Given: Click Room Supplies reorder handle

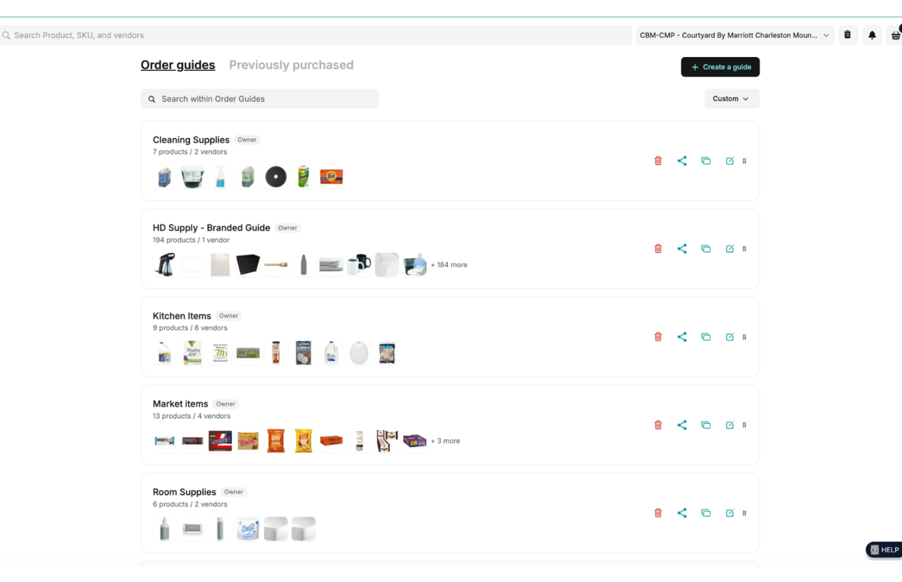Looking at the screenshot, I should click(x=744, y=513).
